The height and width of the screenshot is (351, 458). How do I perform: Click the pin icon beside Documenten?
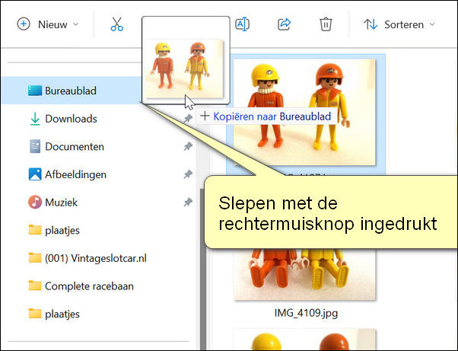tap(187, 146)
